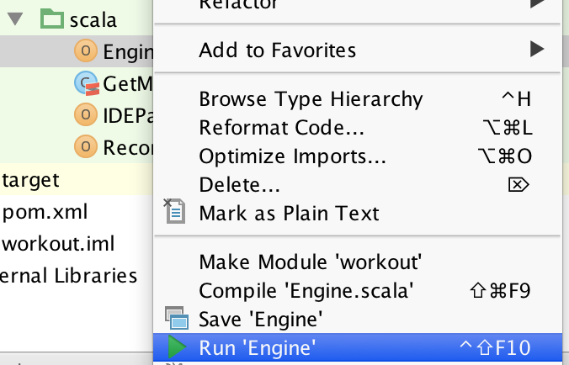Click the orange object icon beside Engine
The width and height of the screenshot is (569, 365).
pyautogui.click(x=86, y=51)
